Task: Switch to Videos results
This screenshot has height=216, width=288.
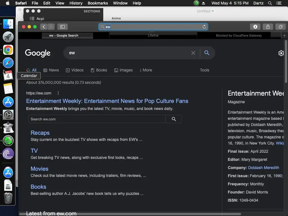Action: coord(75,70)
